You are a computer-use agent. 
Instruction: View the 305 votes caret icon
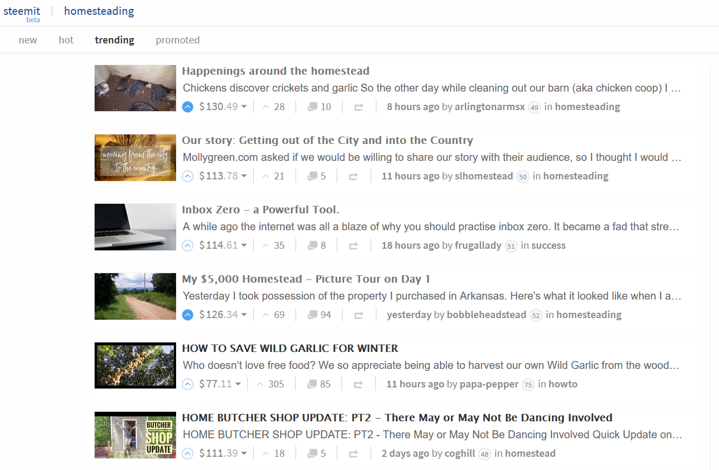260,384
